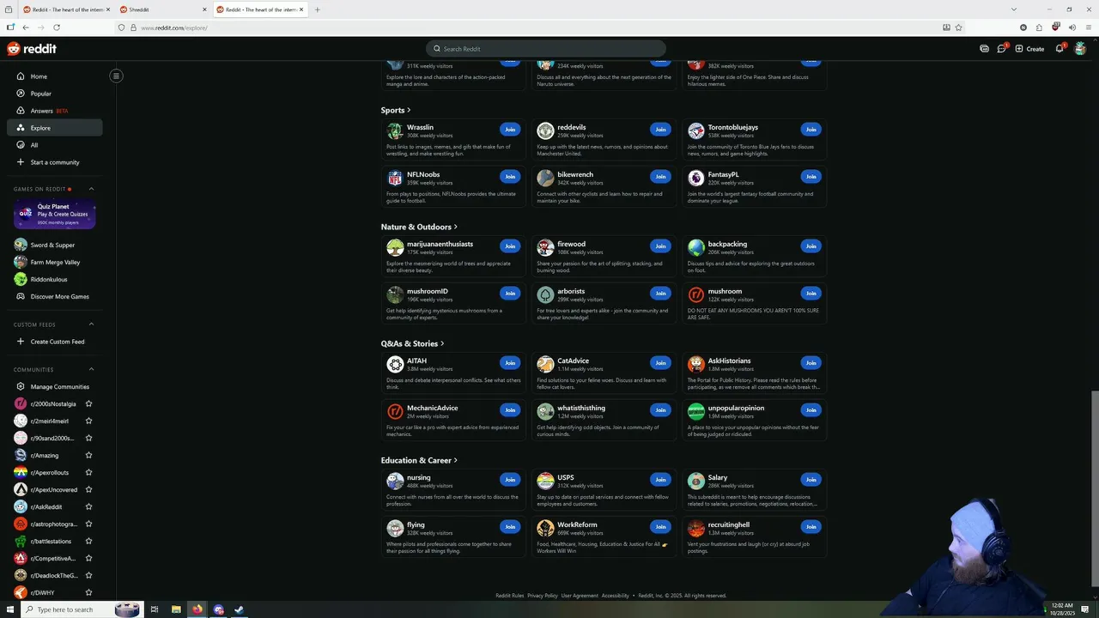This screenshot has height=618, width=1099.
Task: Open the USPS community avatar
Action: click(x=545, y=481)
